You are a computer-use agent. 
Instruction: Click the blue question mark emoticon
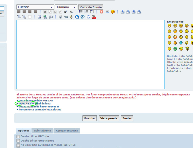[x=181, y=43]
